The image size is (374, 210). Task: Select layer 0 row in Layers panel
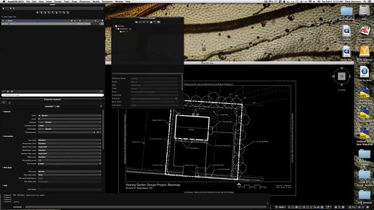[x=53, y=23]
